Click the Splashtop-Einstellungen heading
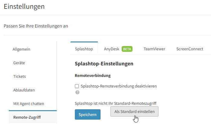Image resolution: width=211 pixels, height=129 pixels. pos(104,64)
